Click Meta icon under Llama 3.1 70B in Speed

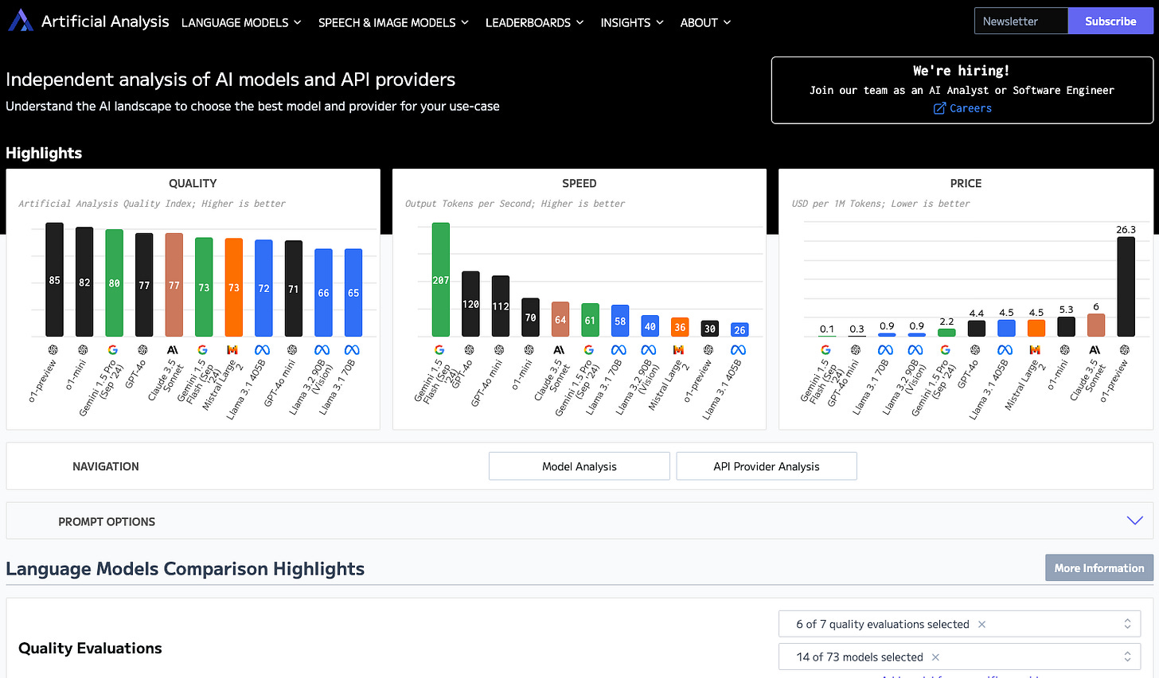point(619,350)
